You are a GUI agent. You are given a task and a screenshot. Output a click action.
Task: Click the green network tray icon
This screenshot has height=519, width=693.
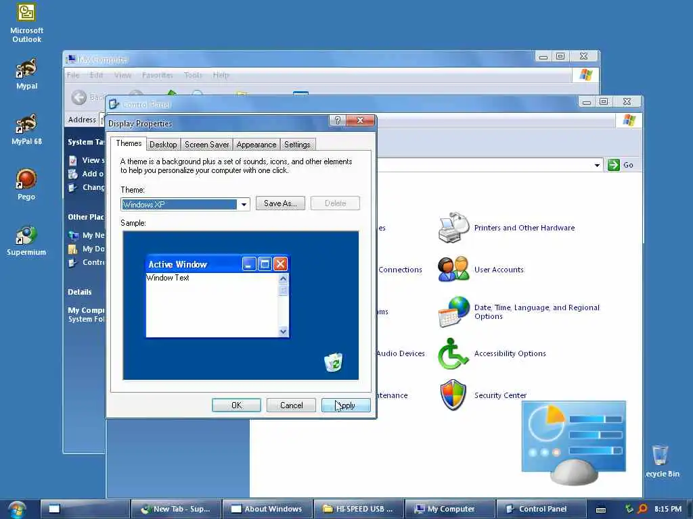(x=629, y=509)
